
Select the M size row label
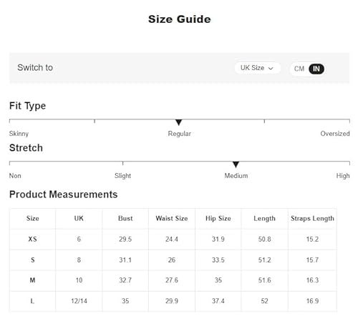[x=32, y=280]
